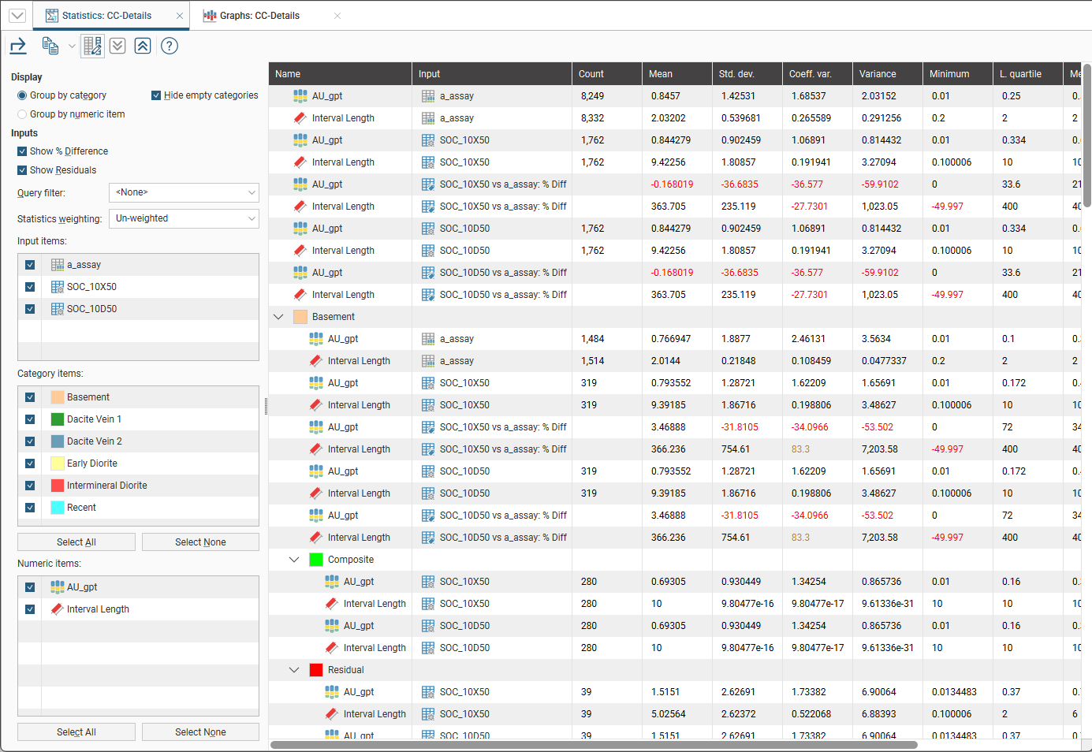Open the Statistics weighting dropdown
Image resolution: width=1092 pixels, height=752 pixels.
coord(184,218)
